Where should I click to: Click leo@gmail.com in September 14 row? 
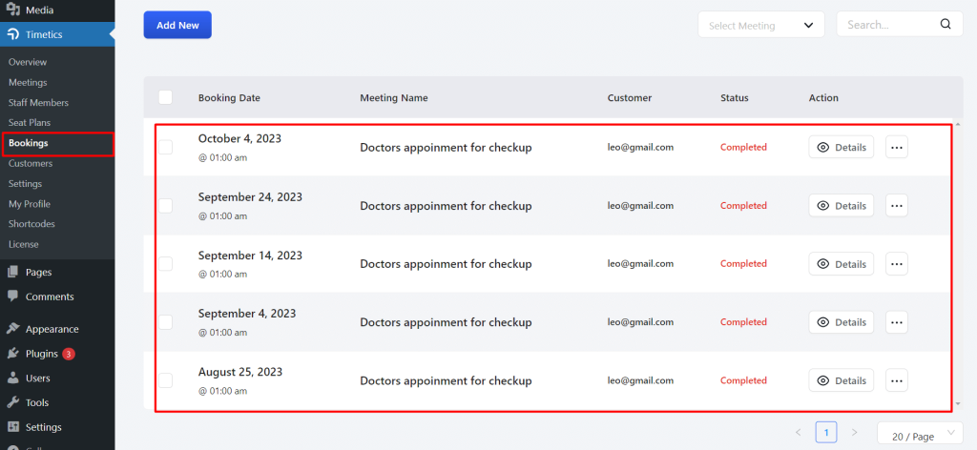(640, 264)
